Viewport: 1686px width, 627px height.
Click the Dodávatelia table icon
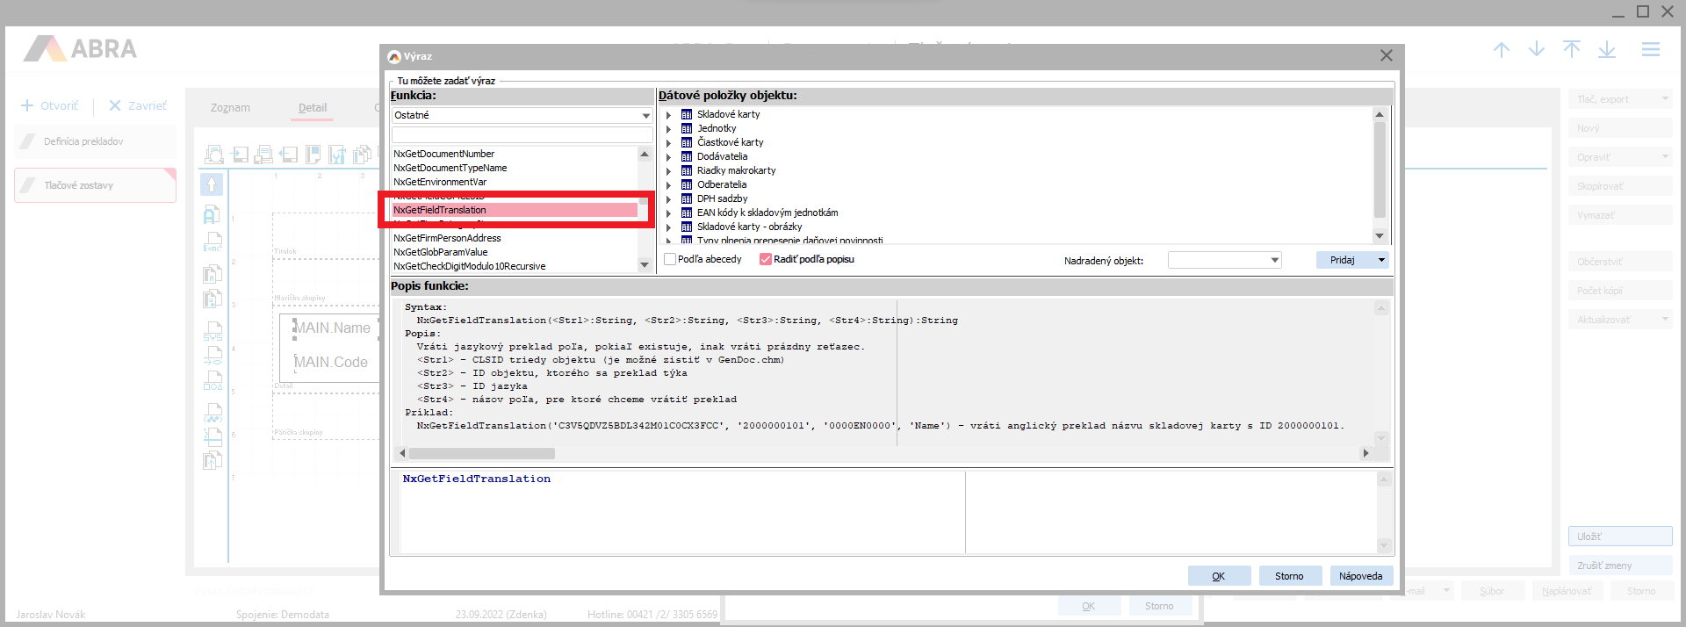coord(687,156)
